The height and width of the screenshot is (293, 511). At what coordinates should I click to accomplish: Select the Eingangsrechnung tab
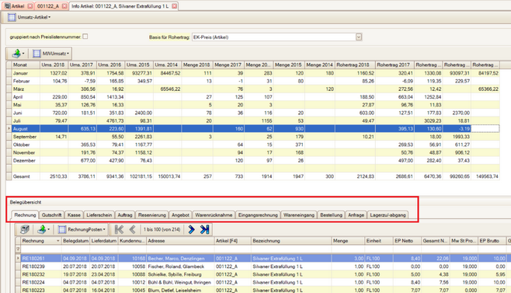click(258, 215)
